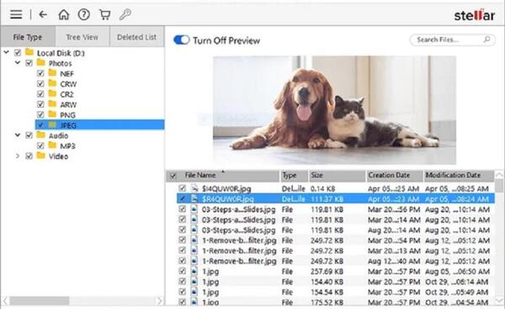Click the stellar logo

474,15
